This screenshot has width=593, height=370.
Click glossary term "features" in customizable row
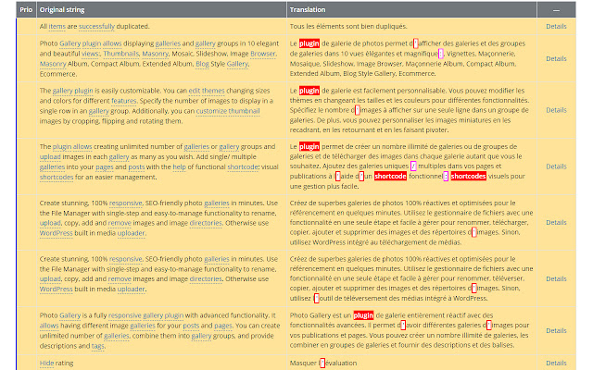coord(123,101)
